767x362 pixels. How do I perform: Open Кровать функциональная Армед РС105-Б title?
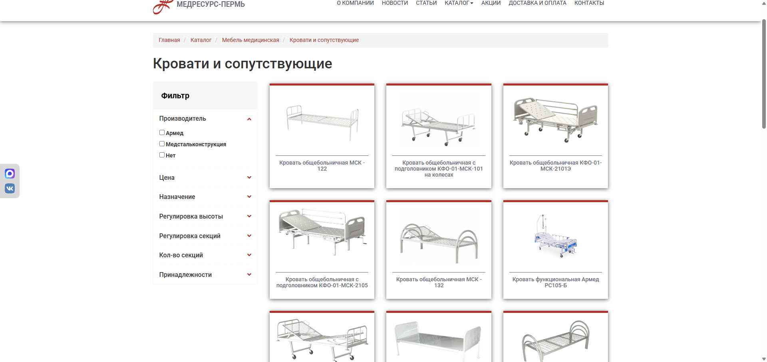[556, 282]
